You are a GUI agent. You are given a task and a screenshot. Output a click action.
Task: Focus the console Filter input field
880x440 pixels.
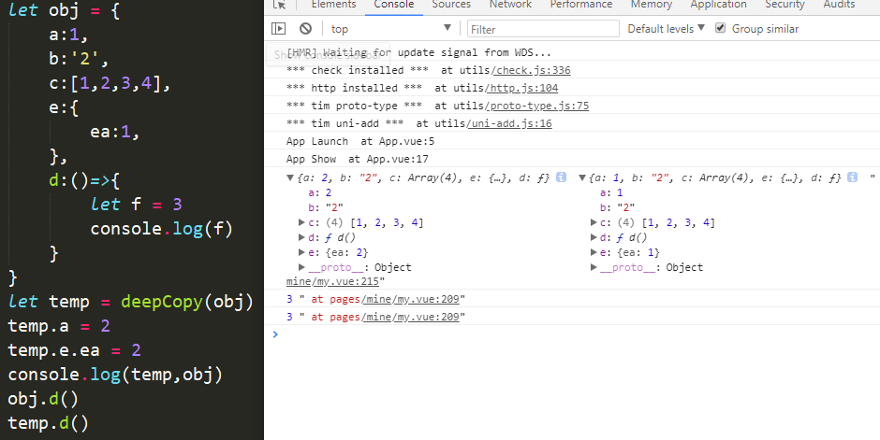click(x=543, y=29)
